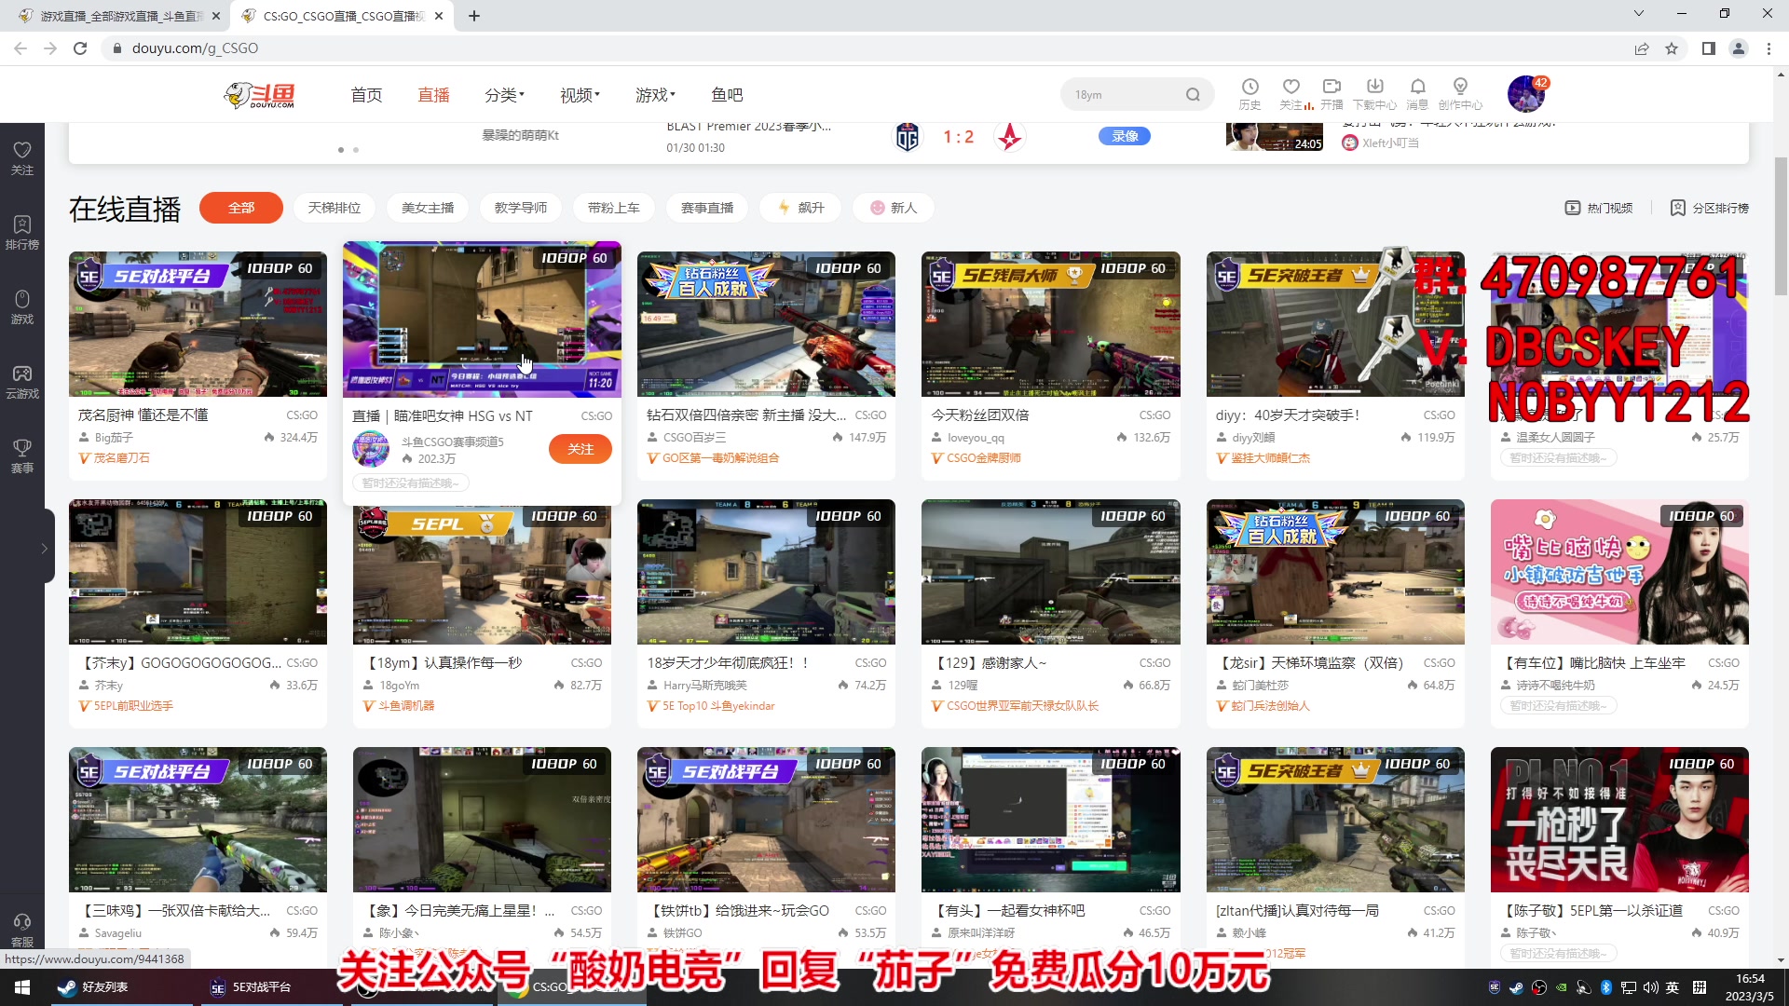Click the search magnifier icon
The width and height of the screenshot is (1789, 1006).
click(x=1193, y=94)
